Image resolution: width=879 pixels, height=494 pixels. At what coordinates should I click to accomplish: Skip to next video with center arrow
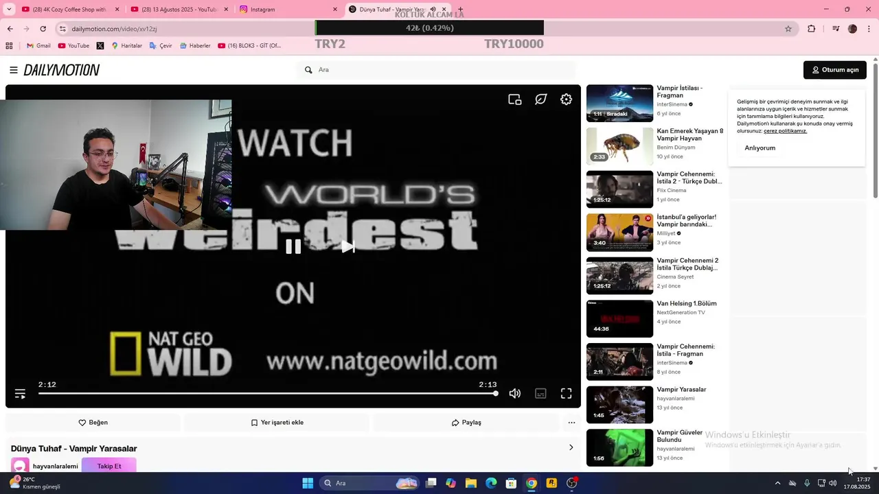(x=348, y=247)
